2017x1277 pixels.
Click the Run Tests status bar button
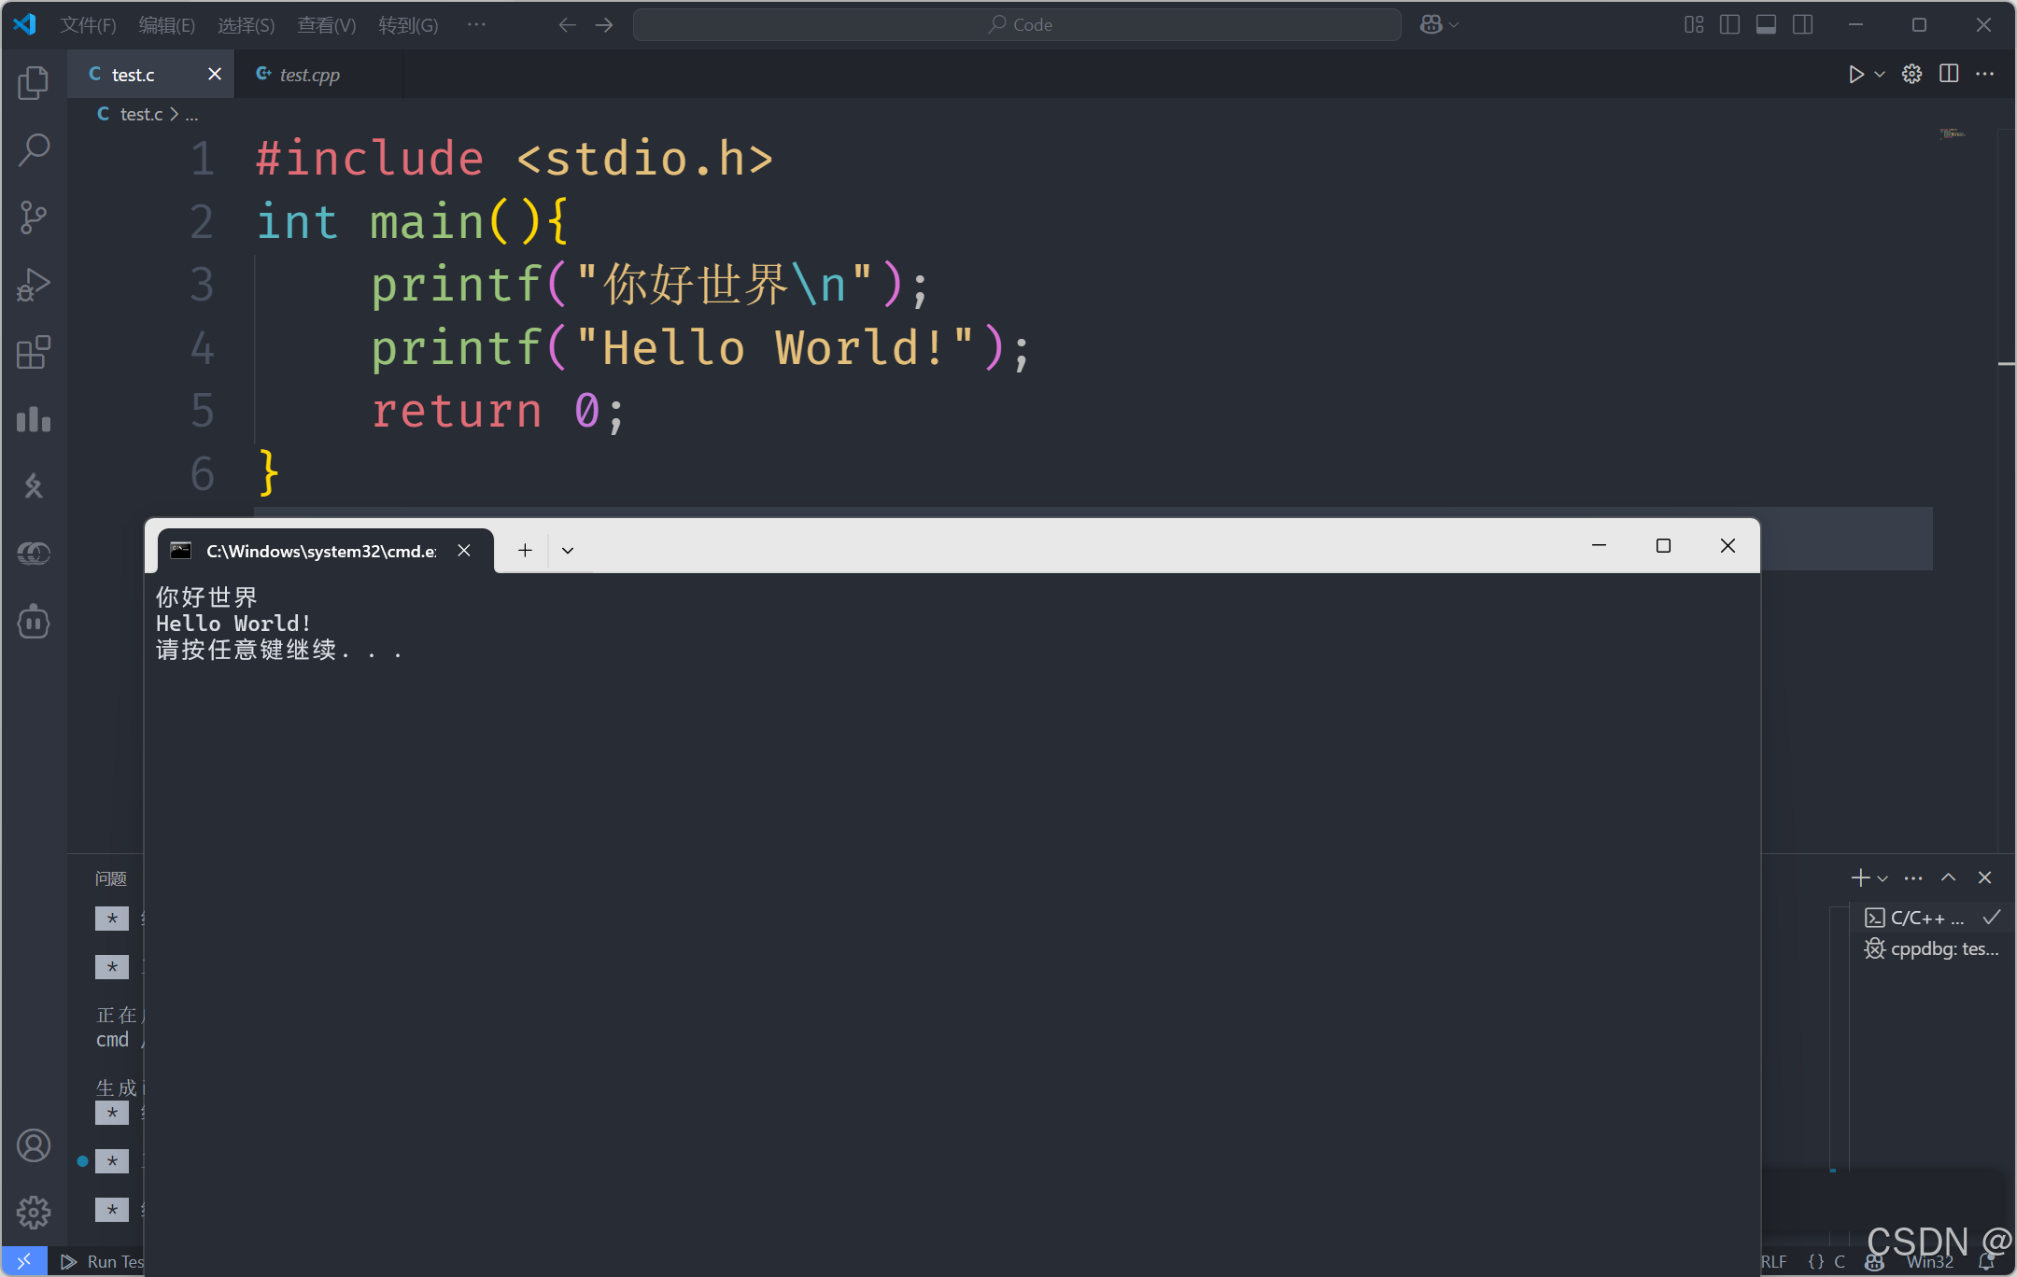point(103,1262)
